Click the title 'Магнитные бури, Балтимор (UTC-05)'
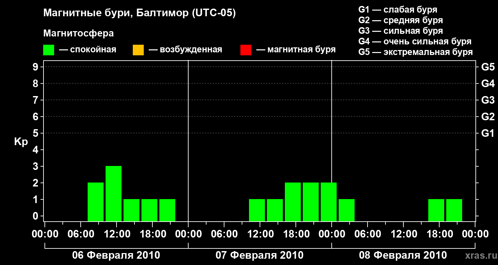Image resolution: width=498 pixels, height=265 pixels. [139, 13]
